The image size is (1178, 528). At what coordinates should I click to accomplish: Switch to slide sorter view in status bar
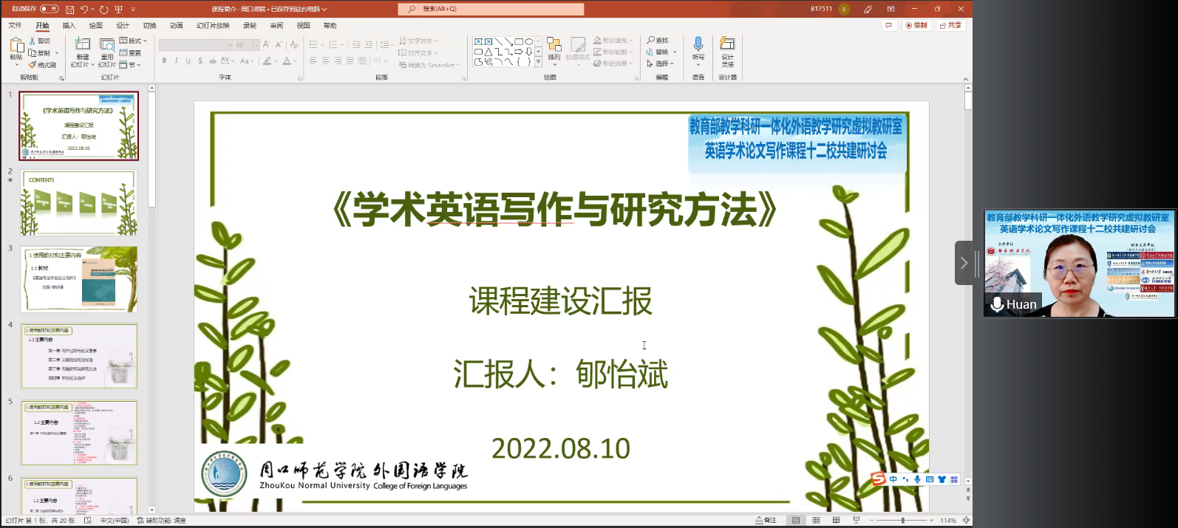point(816,521)
